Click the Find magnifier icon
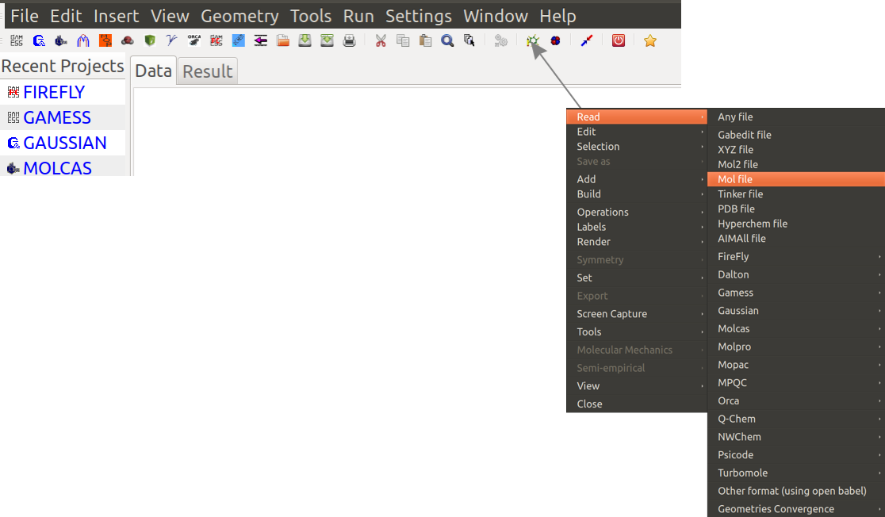This screenshot has width=885, height=517. (x=447, y=40)
